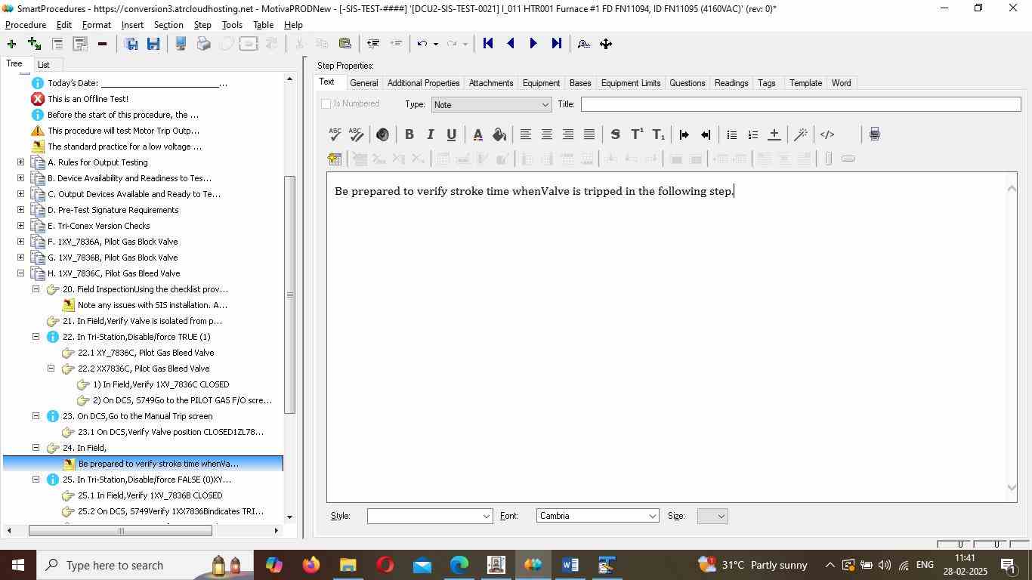Go to the last step with the skip-to-end arrow
This screenshot has height=580, width=1032.
(x=557, y=44)
